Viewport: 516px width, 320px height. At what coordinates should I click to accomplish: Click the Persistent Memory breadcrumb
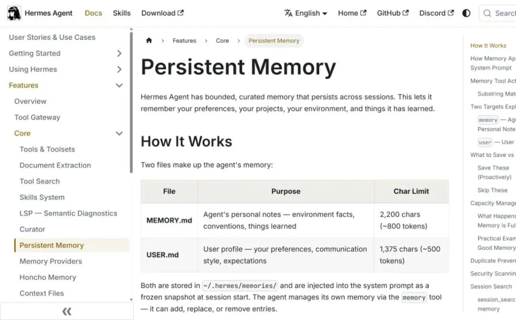tap(274, 41)
